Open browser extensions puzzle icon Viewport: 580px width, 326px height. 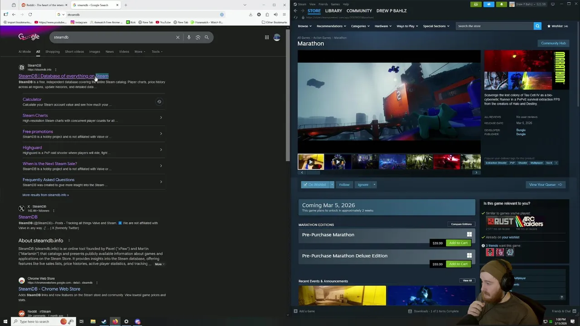pyautogui.click(x=267, y=14)
